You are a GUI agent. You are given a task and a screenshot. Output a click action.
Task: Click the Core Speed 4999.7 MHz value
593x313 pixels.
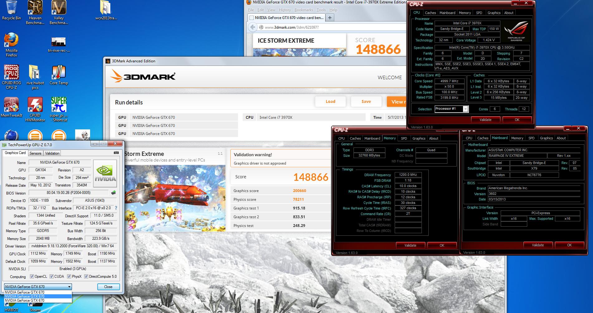(449, 81)
